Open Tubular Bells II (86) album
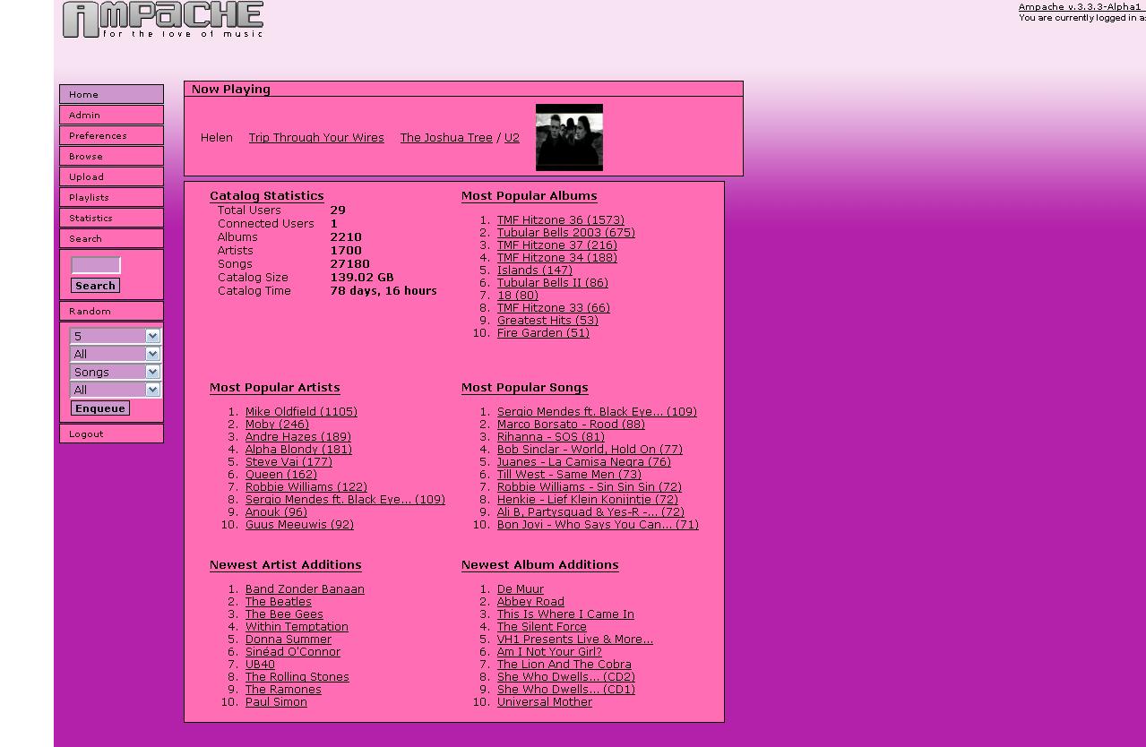Image resolution: width=1146 pixels, height=747 pixels. [x=553, y=283]
